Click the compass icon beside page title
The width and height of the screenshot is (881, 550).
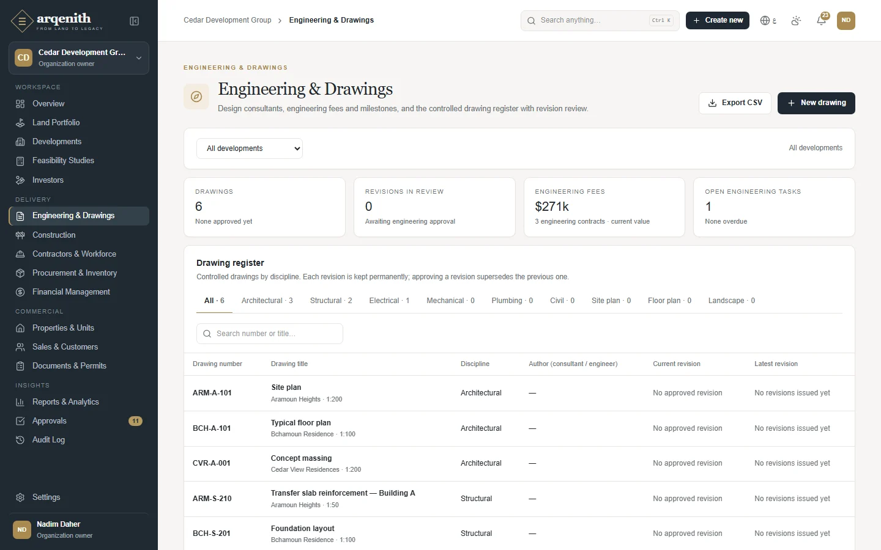(196, 97)
